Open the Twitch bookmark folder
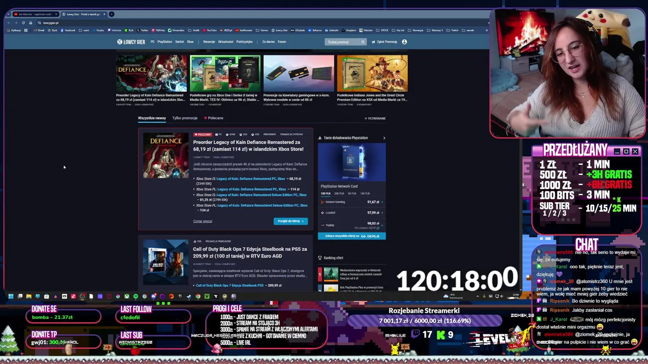This screenshot has height=364, width=648. [453, 30]
